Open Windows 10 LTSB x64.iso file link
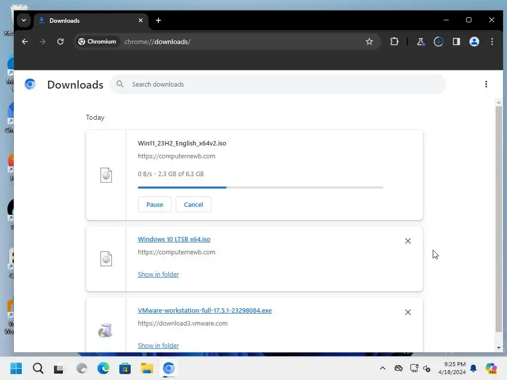507x380 pixels. (x=174, y=239)
